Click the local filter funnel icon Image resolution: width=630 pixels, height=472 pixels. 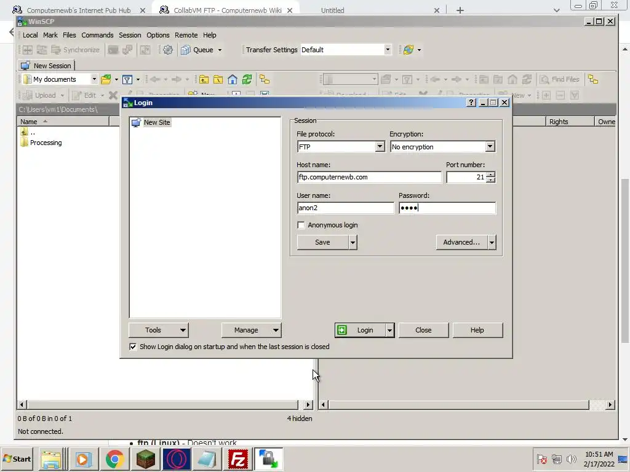pos(127,79)
